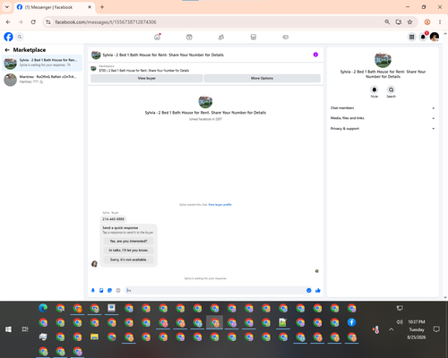Viewport: 448px width, 358px height.
Task: Click the house thumbnail in details panel
Action: (x=383, y=59)
